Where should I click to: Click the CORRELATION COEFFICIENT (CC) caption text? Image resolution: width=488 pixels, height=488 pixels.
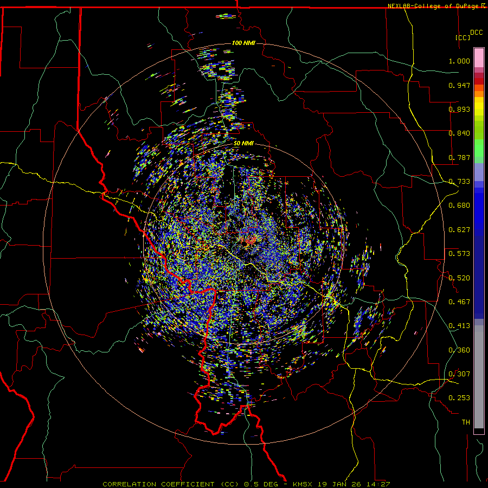click(x=171, y=484)
